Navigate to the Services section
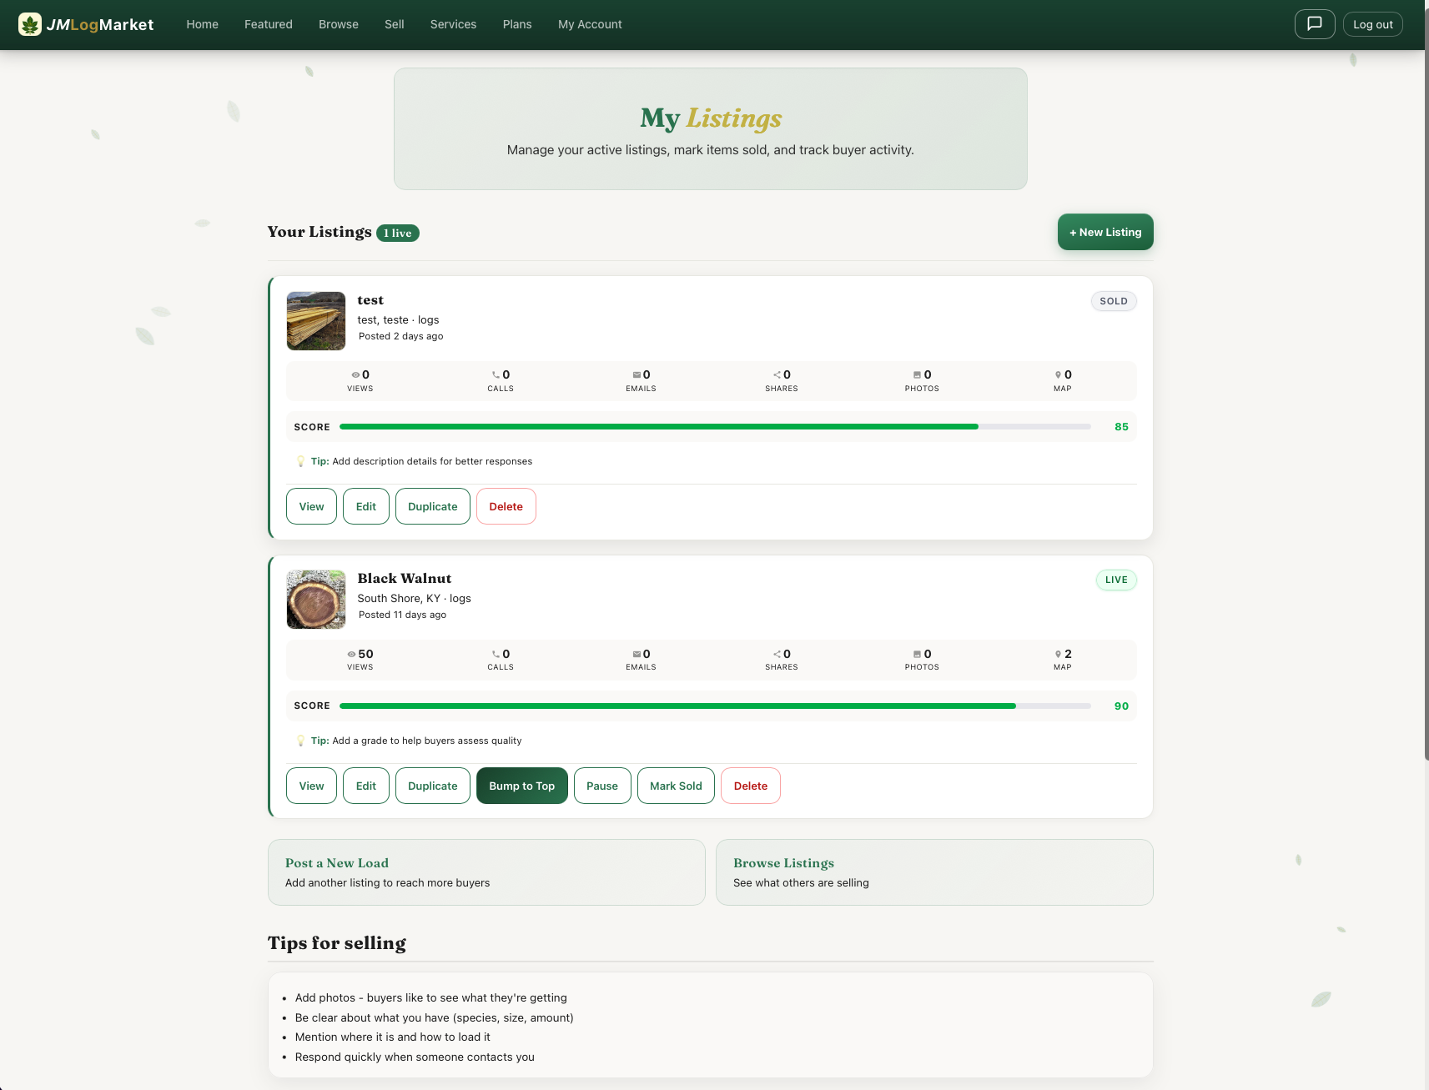This screenshot has width=1429, height=1090. pyautogui.click(x=453, y=24)
